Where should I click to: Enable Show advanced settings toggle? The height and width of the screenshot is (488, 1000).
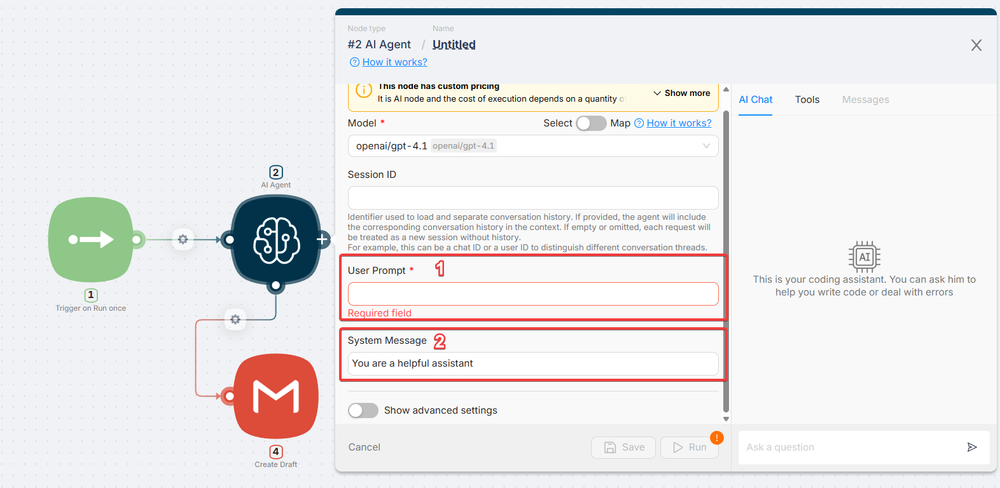coord(363,410)
